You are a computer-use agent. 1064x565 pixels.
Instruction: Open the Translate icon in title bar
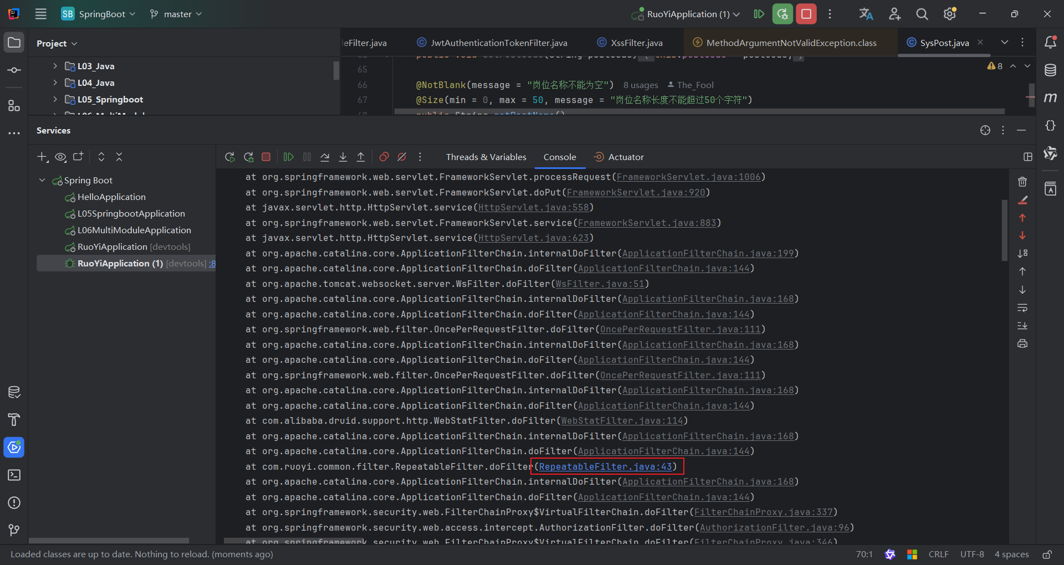[x=866, y=14]
